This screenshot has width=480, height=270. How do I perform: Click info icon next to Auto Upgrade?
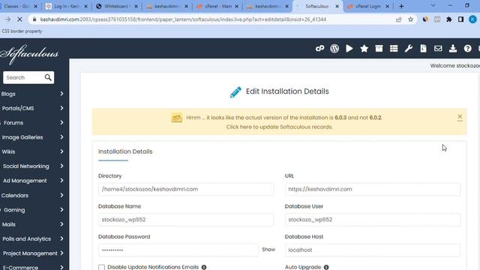pos(326,267)
